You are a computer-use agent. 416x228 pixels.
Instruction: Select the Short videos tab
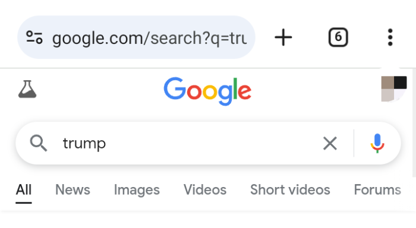[290, 190]
